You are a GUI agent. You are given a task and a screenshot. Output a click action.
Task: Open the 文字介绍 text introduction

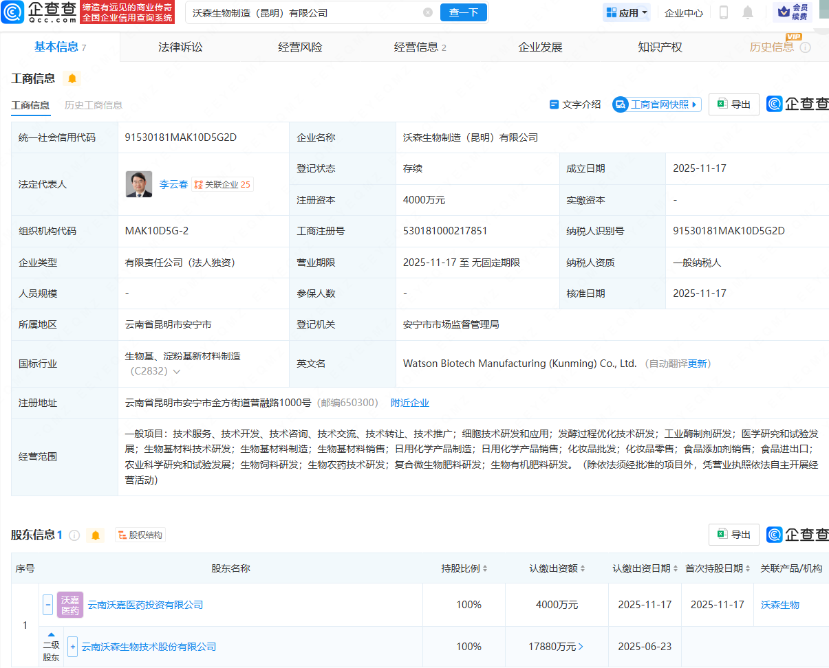coord(574,104)
